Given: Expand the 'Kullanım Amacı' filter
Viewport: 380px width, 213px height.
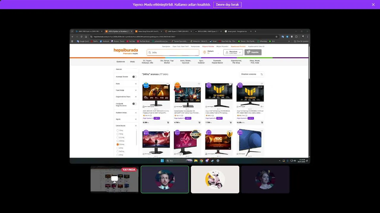Looking at the screenshot, I should click(x=136, y=113).
